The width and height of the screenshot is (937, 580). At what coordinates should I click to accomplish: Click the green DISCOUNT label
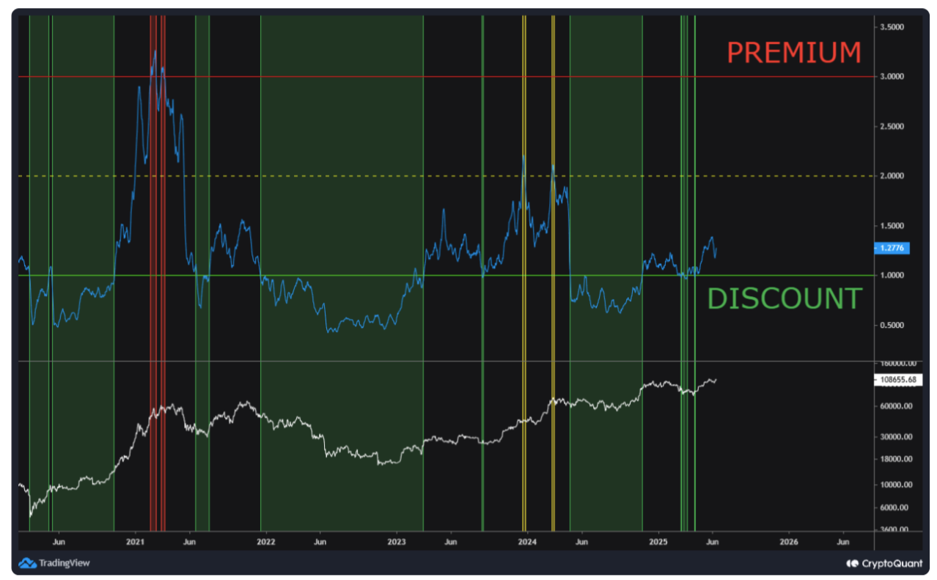click(x=784, y=298)
